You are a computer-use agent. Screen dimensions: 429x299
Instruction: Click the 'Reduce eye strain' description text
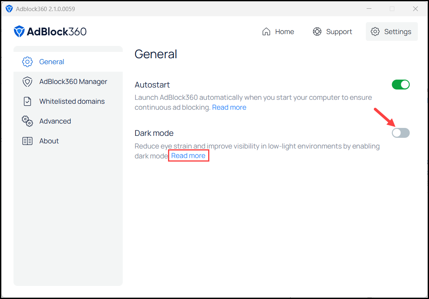(x=257, y=151)
